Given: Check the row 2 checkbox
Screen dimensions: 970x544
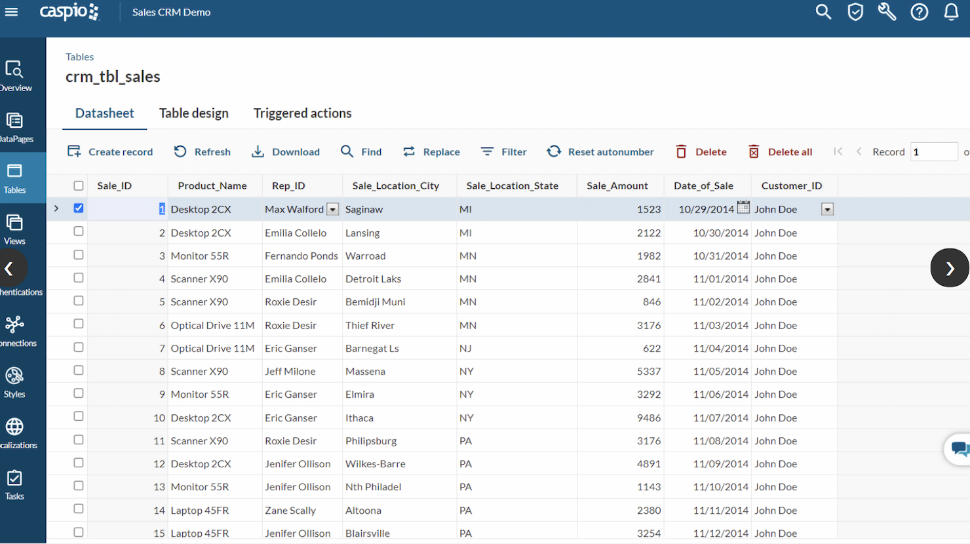Looking at the screenshot, I should pos(79,231).
